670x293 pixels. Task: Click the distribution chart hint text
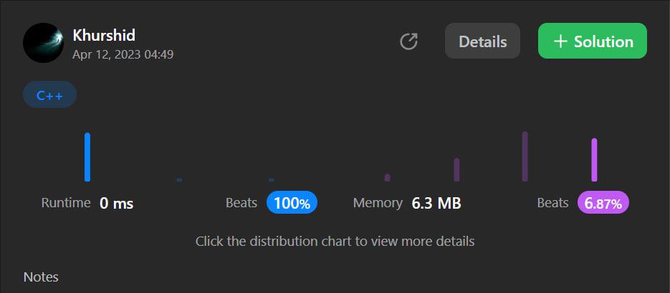click(335, 241)
